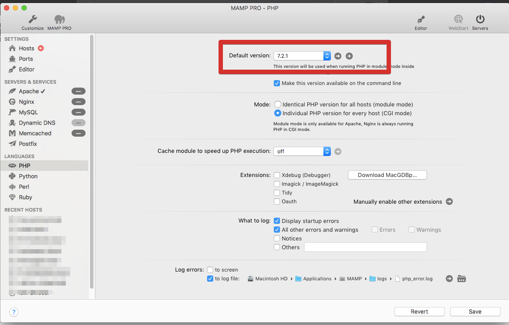Viewport: 509px width, 325px height.
Task: Click the arrow icon beside cache module dropdown
Action: pos(338,152)
